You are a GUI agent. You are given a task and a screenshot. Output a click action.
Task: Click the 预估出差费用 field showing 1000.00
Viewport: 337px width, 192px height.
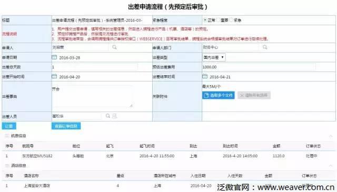(259, 67)
